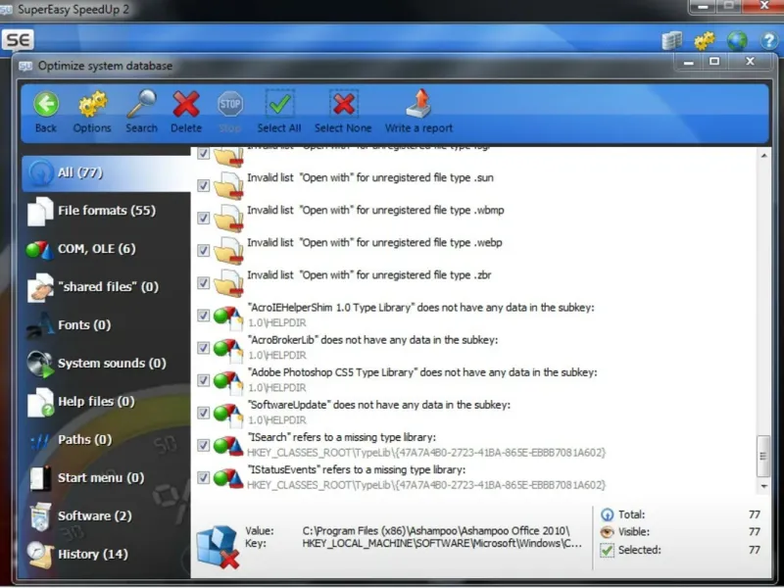Open System sounds (0) category
Viewport: 784px width, 588px height.
pos(106,364)
